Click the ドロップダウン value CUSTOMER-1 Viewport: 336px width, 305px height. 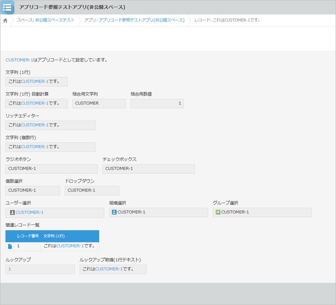click(x=81, y=190)
